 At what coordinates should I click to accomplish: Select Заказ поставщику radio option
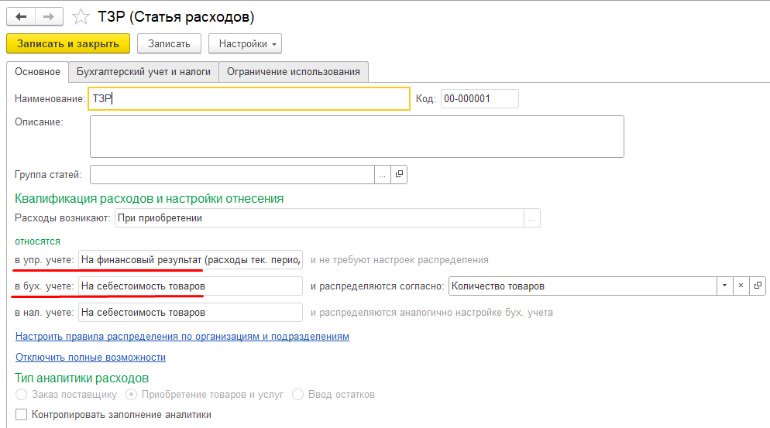pos(22,395)
